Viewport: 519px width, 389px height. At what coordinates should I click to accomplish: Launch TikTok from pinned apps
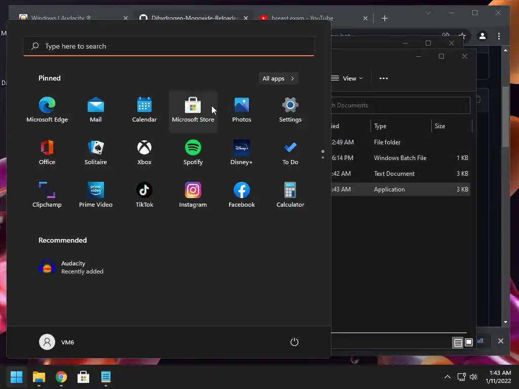(x=144, y=195)
